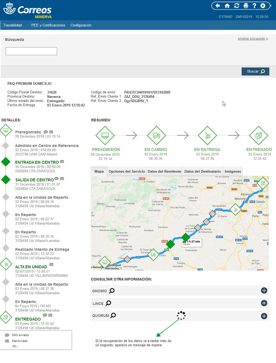Switch to the Imágenes tab
This screenshot has width=276, height=363.
233,171
